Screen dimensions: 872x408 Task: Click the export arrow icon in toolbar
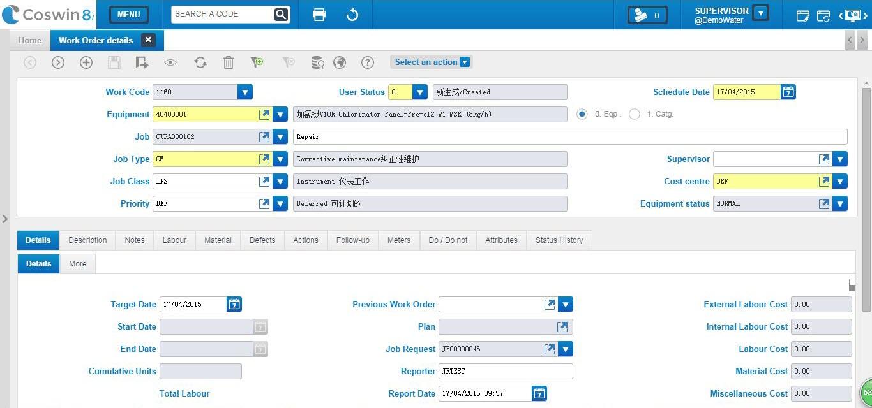(x=142, y=62)
